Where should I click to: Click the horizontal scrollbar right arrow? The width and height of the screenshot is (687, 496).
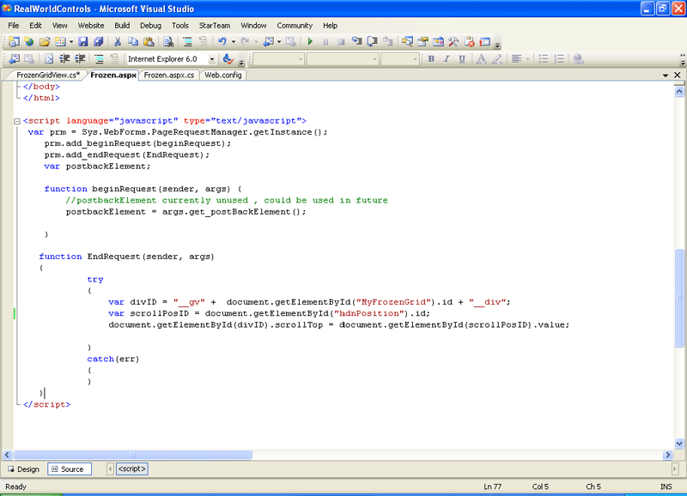tap(668, 455)
